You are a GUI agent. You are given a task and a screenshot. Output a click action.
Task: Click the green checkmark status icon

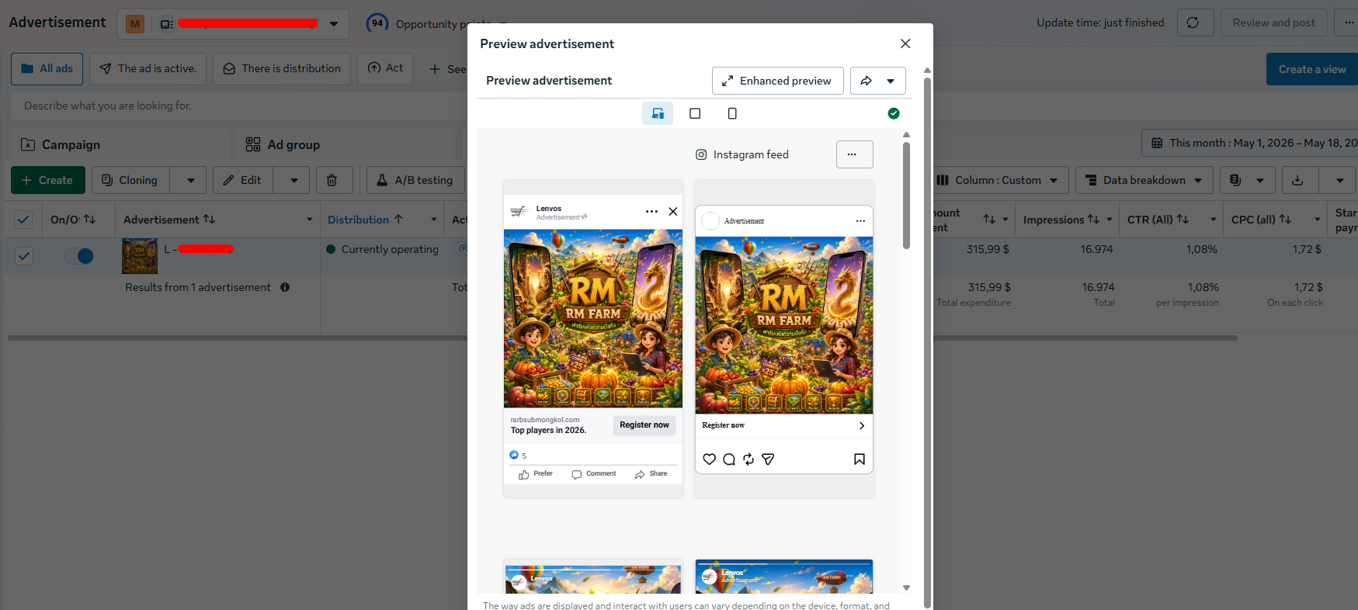pos(894,113)
